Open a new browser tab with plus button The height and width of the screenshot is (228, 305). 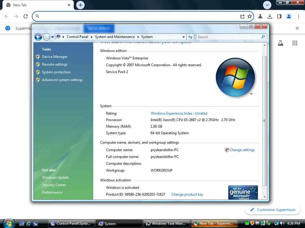[80, 5]
